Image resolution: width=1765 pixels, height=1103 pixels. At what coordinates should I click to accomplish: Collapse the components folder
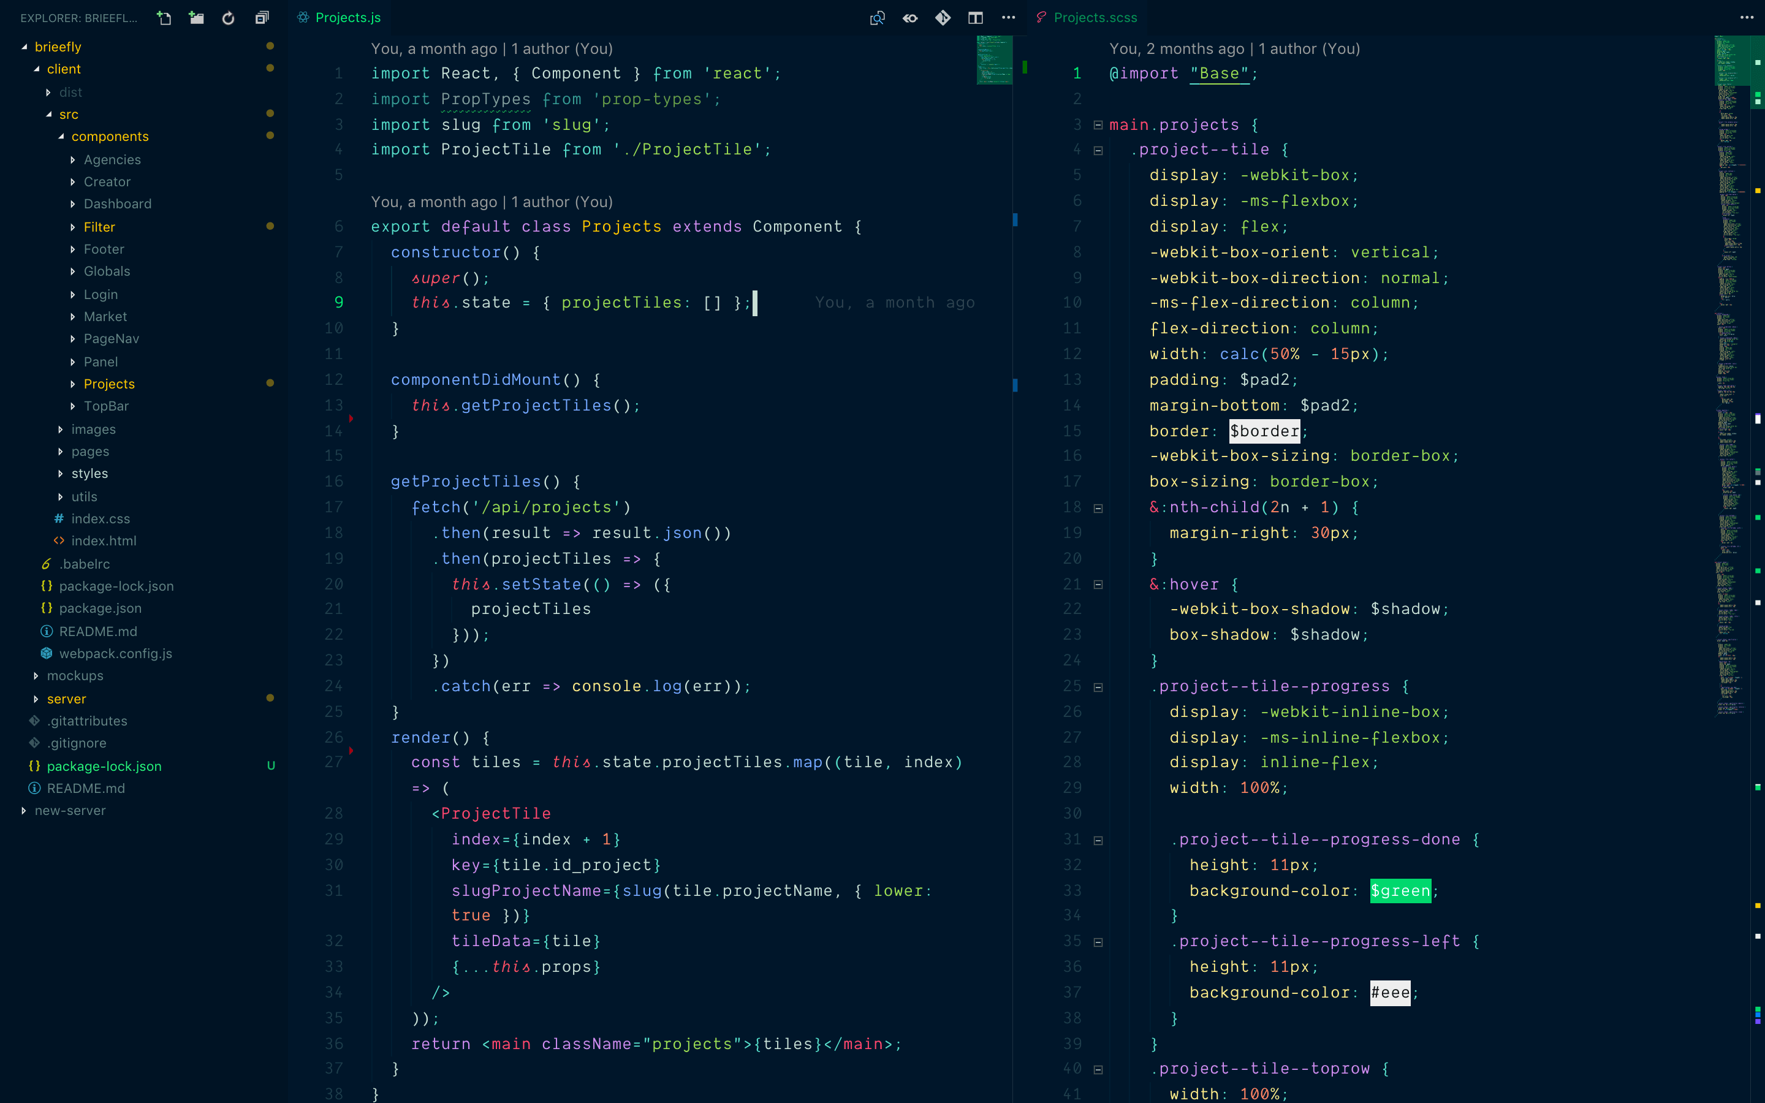tap(110, 137)
